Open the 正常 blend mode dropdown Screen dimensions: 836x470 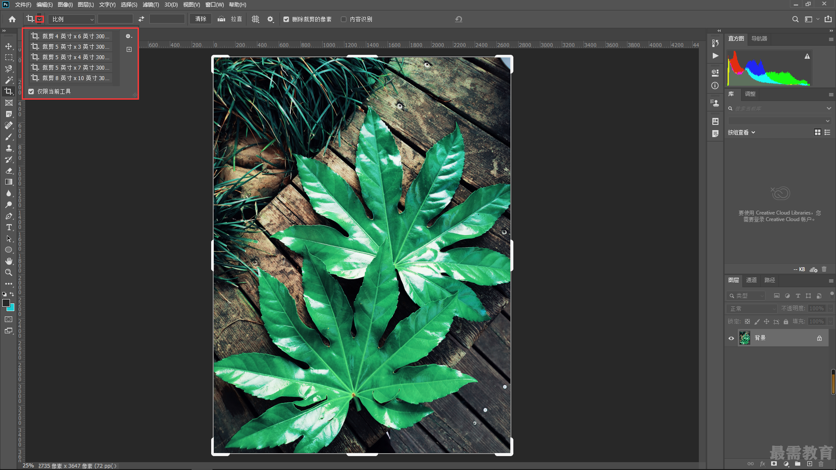point(752,309)
